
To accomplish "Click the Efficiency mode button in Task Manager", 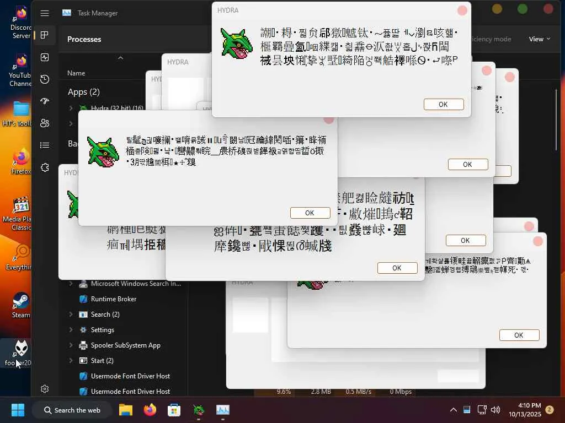I will click(491, 39).
